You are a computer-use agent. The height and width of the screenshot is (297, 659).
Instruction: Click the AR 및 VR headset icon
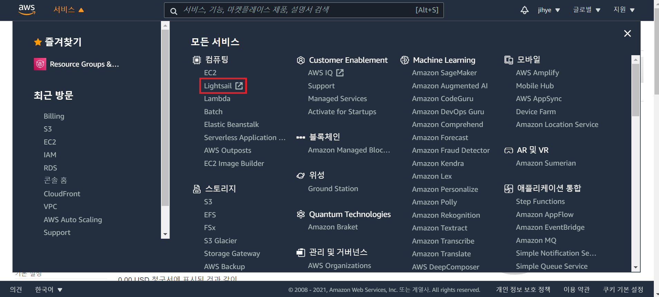[508, 150]
